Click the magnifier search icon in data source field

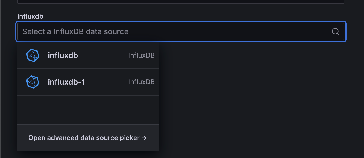pyautogui.click(x=335, y=31)
